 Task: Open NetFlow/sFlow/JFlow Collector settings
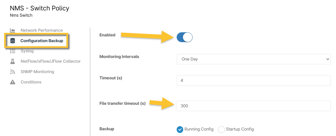click(50, 62)
